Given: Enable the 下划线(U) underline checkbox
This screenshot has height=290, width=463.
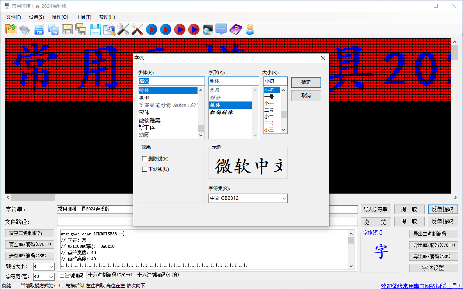Looking at the screenshot, I should tap(145, 169).
